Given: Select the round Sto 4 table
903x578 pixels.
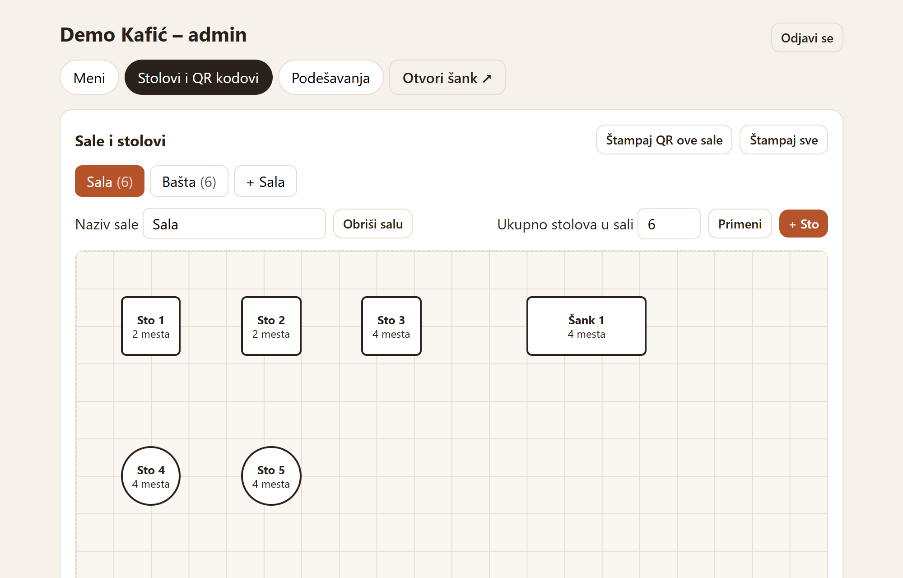Looking at the screenshot, I should [x=151, y=476].
